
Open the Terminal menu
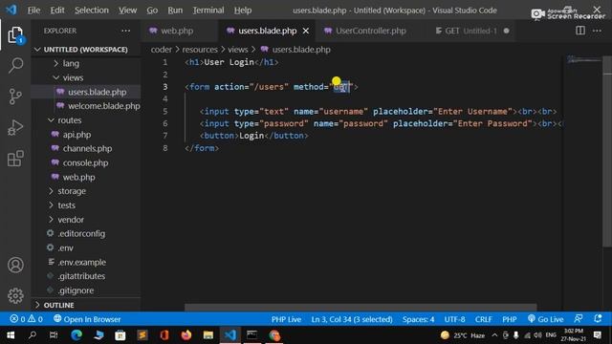pyautogui.click(x=208, y=11)
